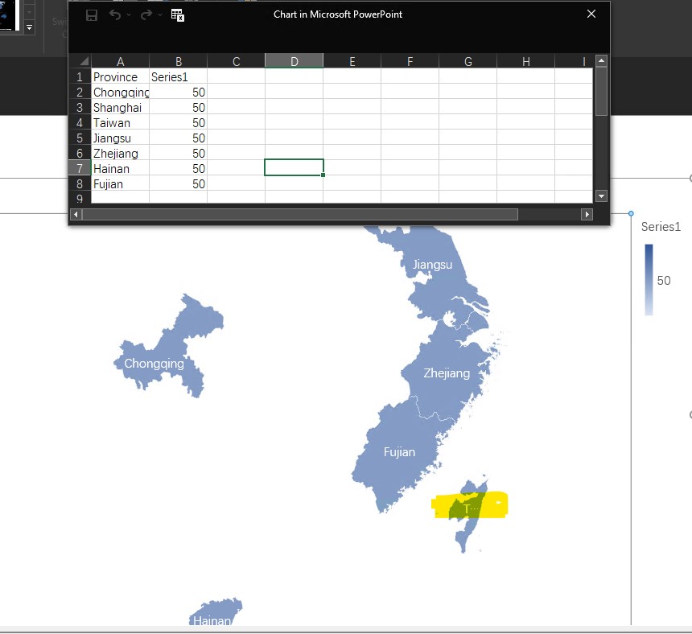Screen dimensions: 692x634
Task: Click the horizontal scrollbar thumb
Action: click(x=300, y=215)
